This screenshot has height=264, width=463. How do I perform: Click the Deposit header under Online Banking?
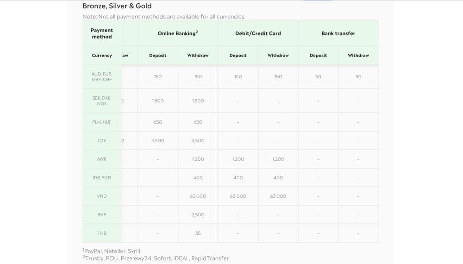(x=158, y=55)
